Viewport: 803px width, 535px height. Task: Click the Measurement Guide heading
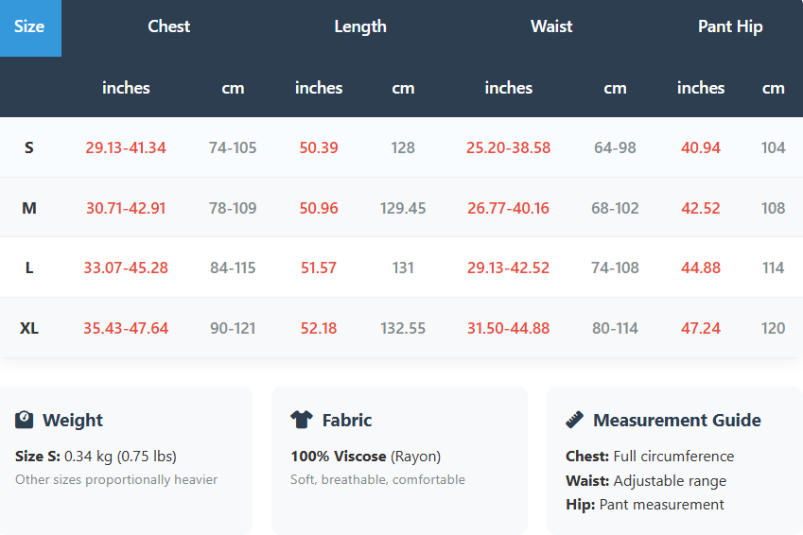point(677,421)
